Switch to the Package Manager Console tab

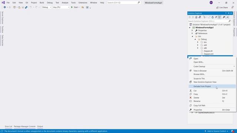tap(24, 126)
